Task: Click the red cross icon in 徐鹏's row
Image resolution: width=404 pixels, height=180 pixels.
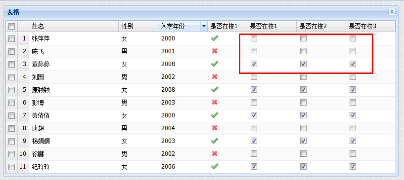Action: click(x=215, y=153)
